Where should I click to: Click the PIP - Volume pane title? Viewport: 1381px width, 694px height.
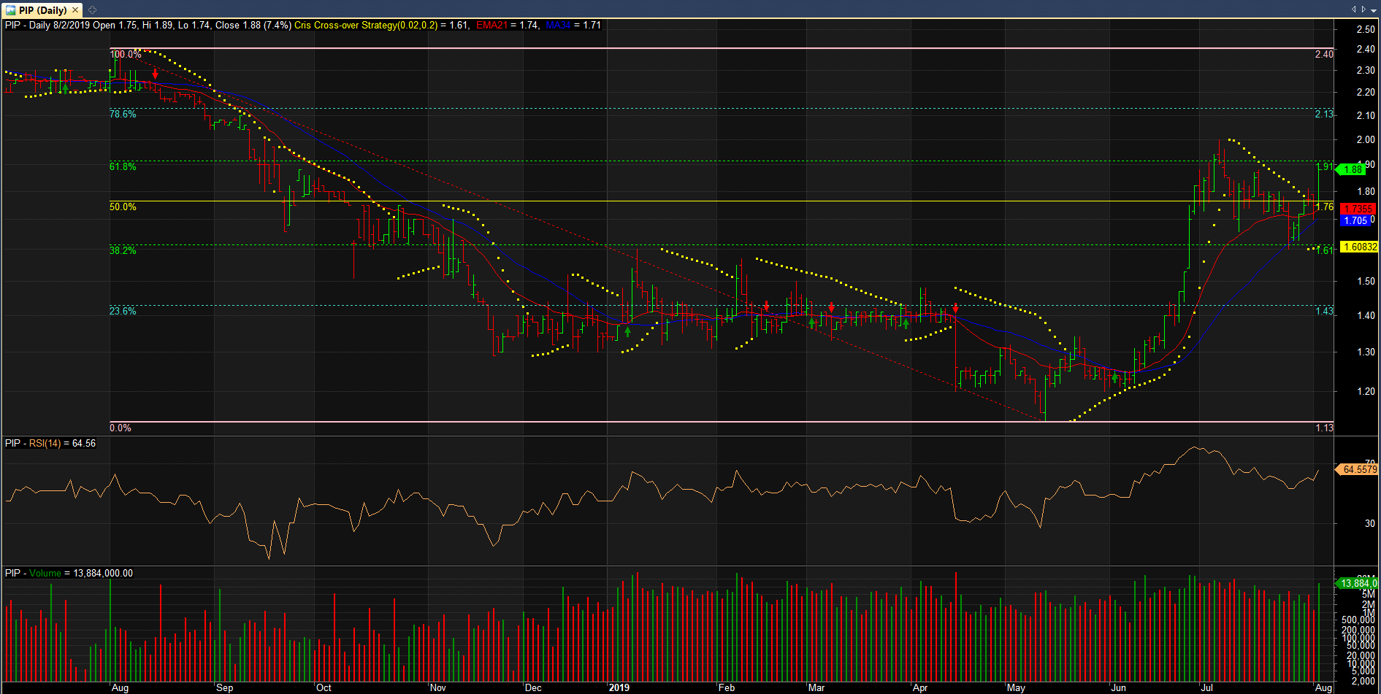coord(69,574)
